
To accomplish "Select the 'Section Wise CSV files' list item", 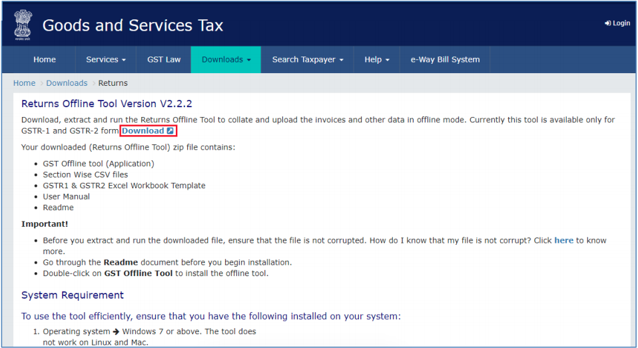I will click(x=85, y=174).
